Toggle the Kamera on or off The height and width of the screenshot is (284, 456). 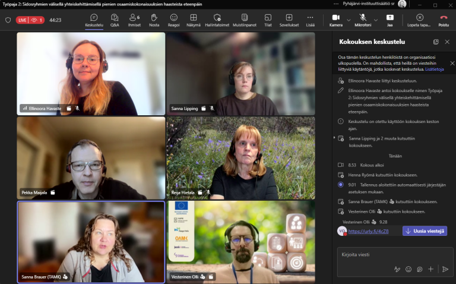(336, 20)
